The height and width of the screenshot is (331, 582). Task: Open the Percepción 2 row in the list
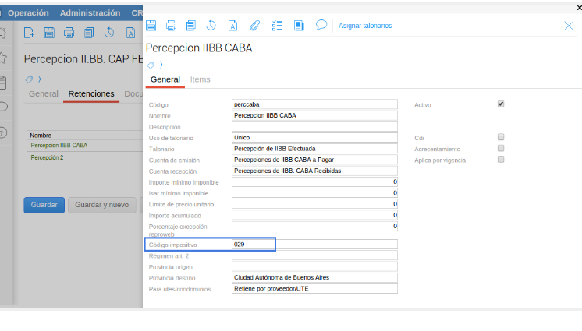(x=48, y=157)
